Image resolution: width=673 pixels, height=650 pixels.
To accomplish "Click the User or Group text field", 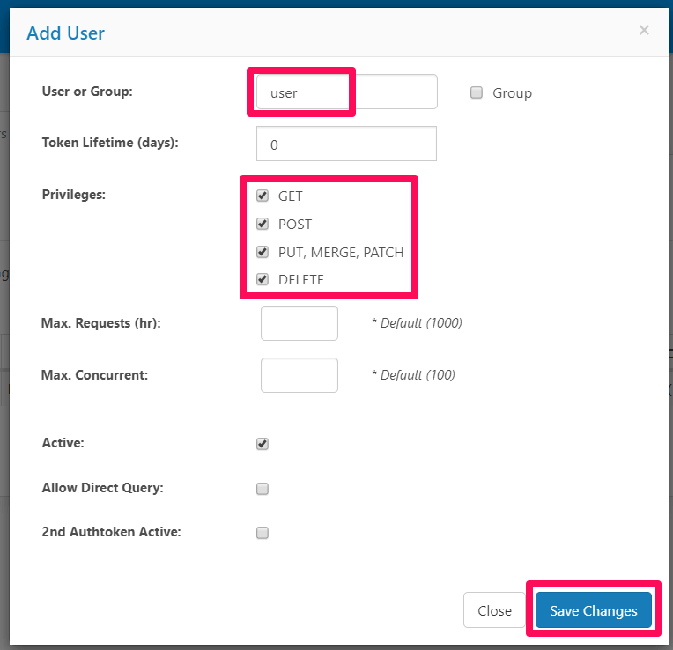I will coord(346,92).
